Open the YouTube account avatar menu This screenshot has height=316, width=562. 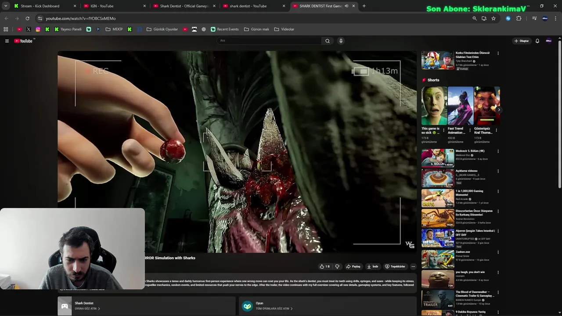[x=548, y=41]
